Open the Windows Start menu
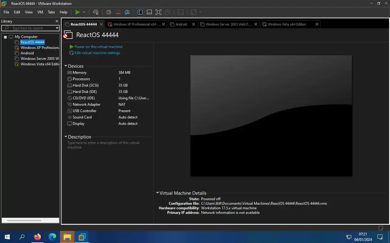 (7, 237)
